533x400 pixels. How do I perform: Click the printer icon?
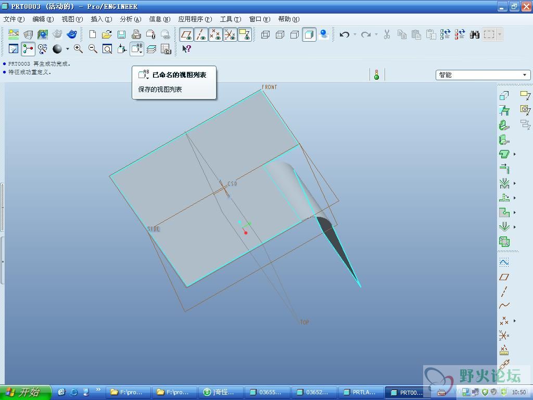coord(136,34)
